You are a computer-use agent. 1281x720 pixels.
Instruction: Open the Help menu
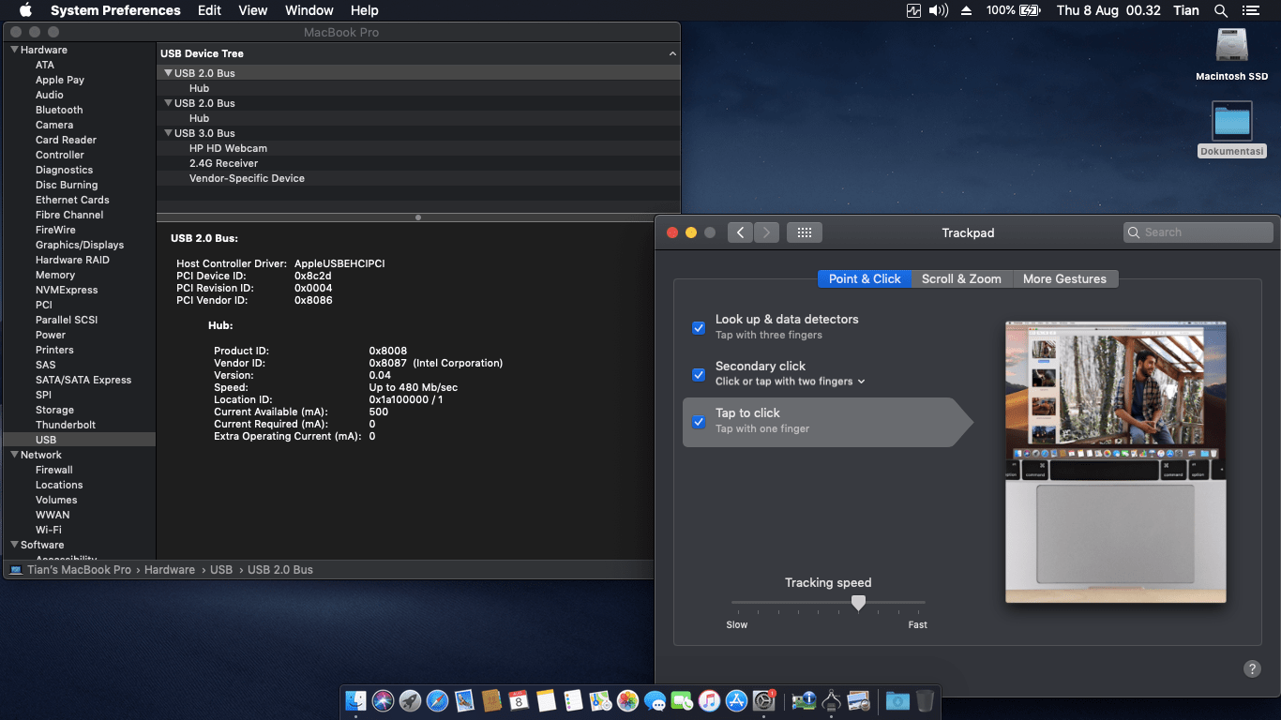[x=365, y=10]
